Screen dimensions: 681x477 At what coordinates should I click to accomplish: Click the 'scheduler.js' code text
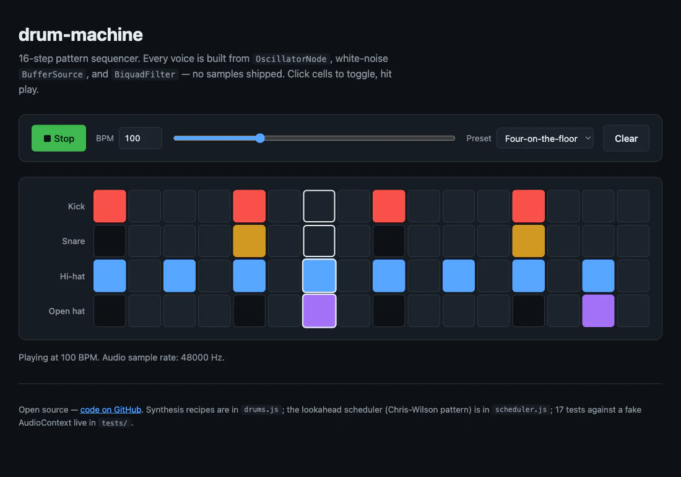521,409
